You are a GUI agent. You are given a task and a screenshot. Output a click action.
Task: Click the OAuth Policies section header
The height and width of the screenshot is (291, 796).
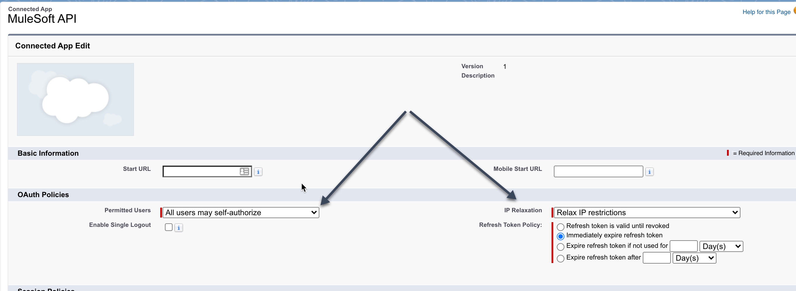[43, 194]
